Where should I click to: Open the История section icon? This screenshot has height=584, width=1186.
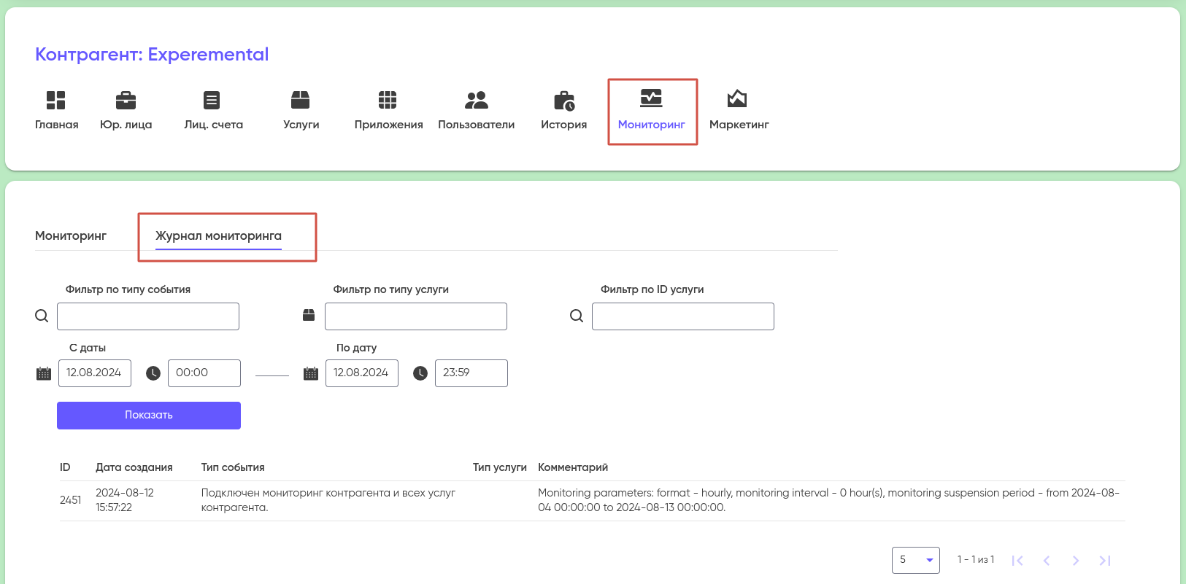[563, 101]
